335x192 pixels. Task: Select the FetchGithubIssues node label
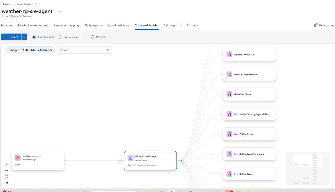(x=244, y=134)
